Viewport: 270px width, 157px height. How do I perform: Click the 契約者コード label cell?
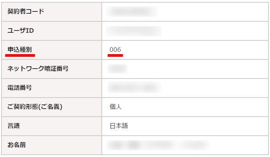tap(26, 11)
